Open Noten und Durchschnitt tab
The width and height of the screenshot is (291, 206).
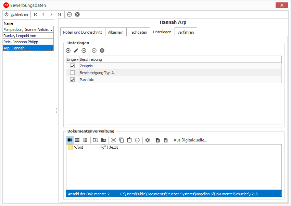tap(83, 32)
